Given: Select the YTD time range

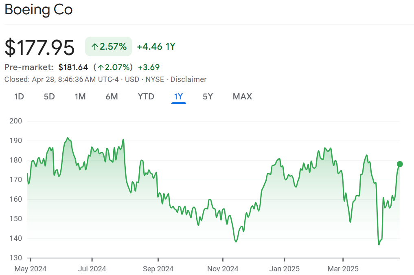Looking at the screenshot, I should [146, 97].
